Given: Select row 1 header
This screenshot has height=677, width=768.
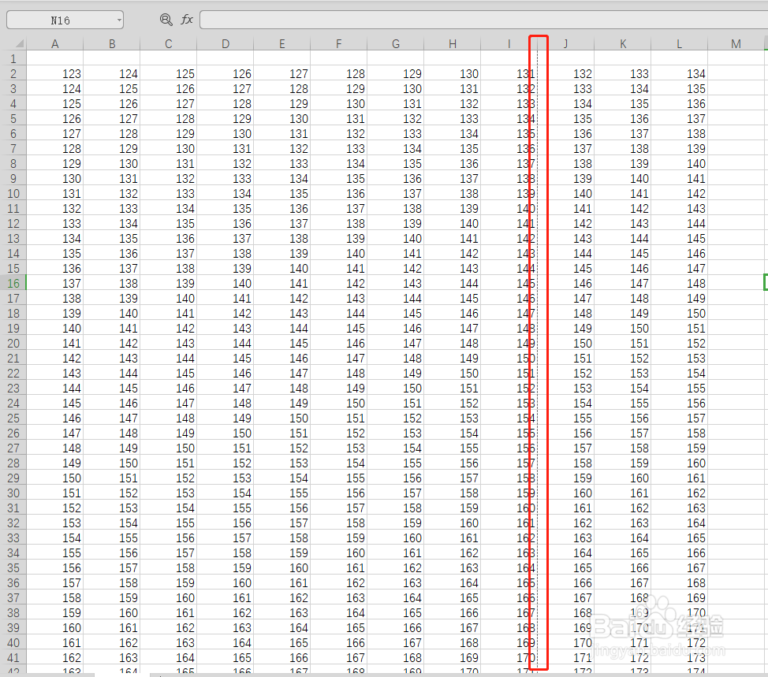Looking at the screenshot, I should click(13, 59).
